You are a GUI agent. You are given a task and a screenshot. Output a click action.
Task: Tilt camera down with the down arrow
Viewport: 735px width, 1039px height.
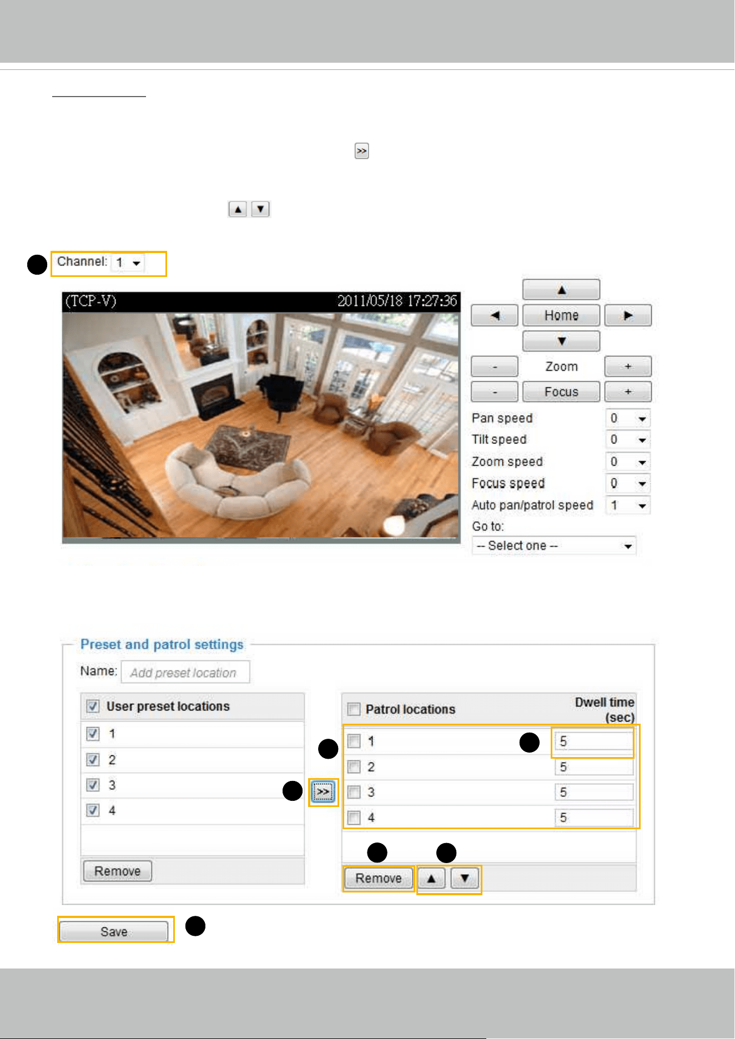click(x=561, y=341)
